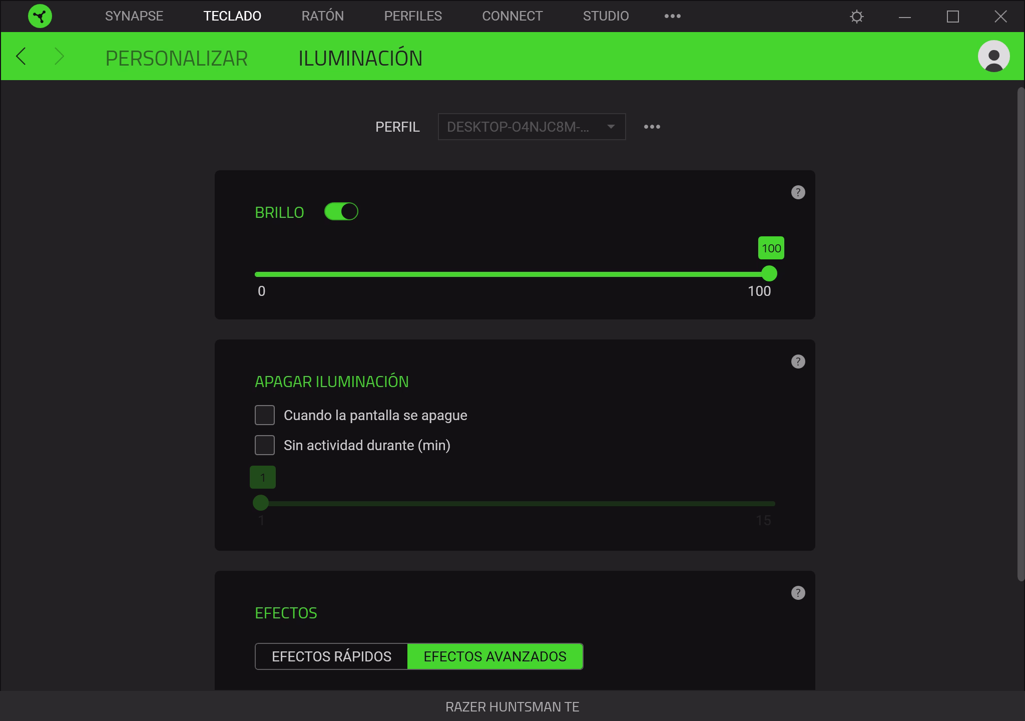Click the Razer Synapse logo icon
Screen dimensions: 1025x721
coord(40,16)
